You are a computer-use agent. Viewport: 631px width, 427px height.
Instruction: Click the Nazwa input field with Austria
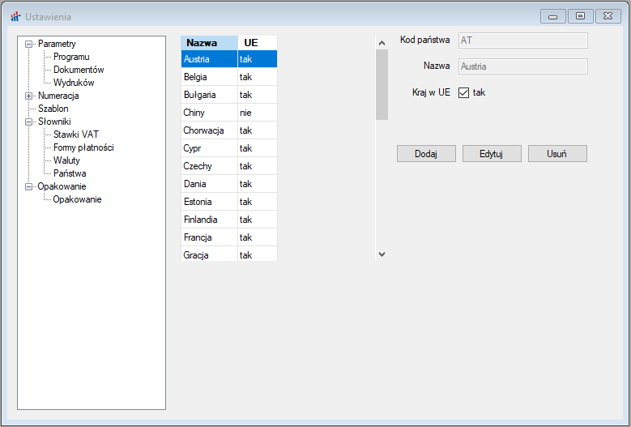[x=522, y=66]
